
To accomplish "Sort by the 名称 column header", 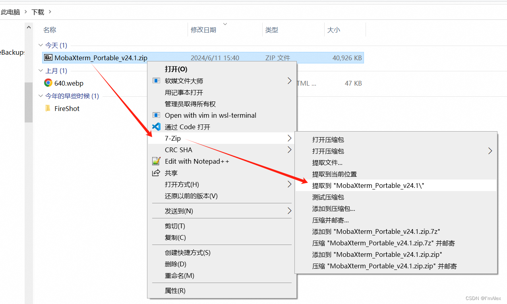I will (x=50, y=30).
